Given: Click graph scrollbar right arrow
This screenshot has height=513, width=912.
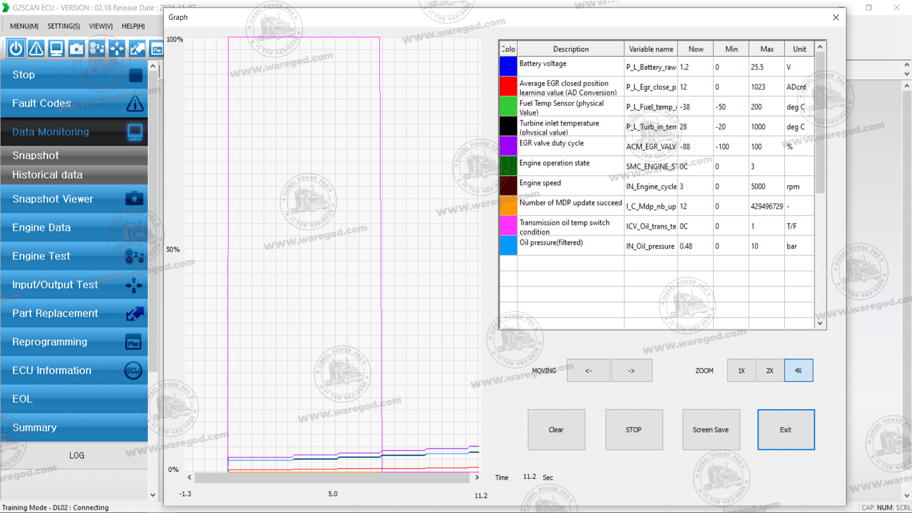Looking at the screenshot, I should click(x=477, y=477).
